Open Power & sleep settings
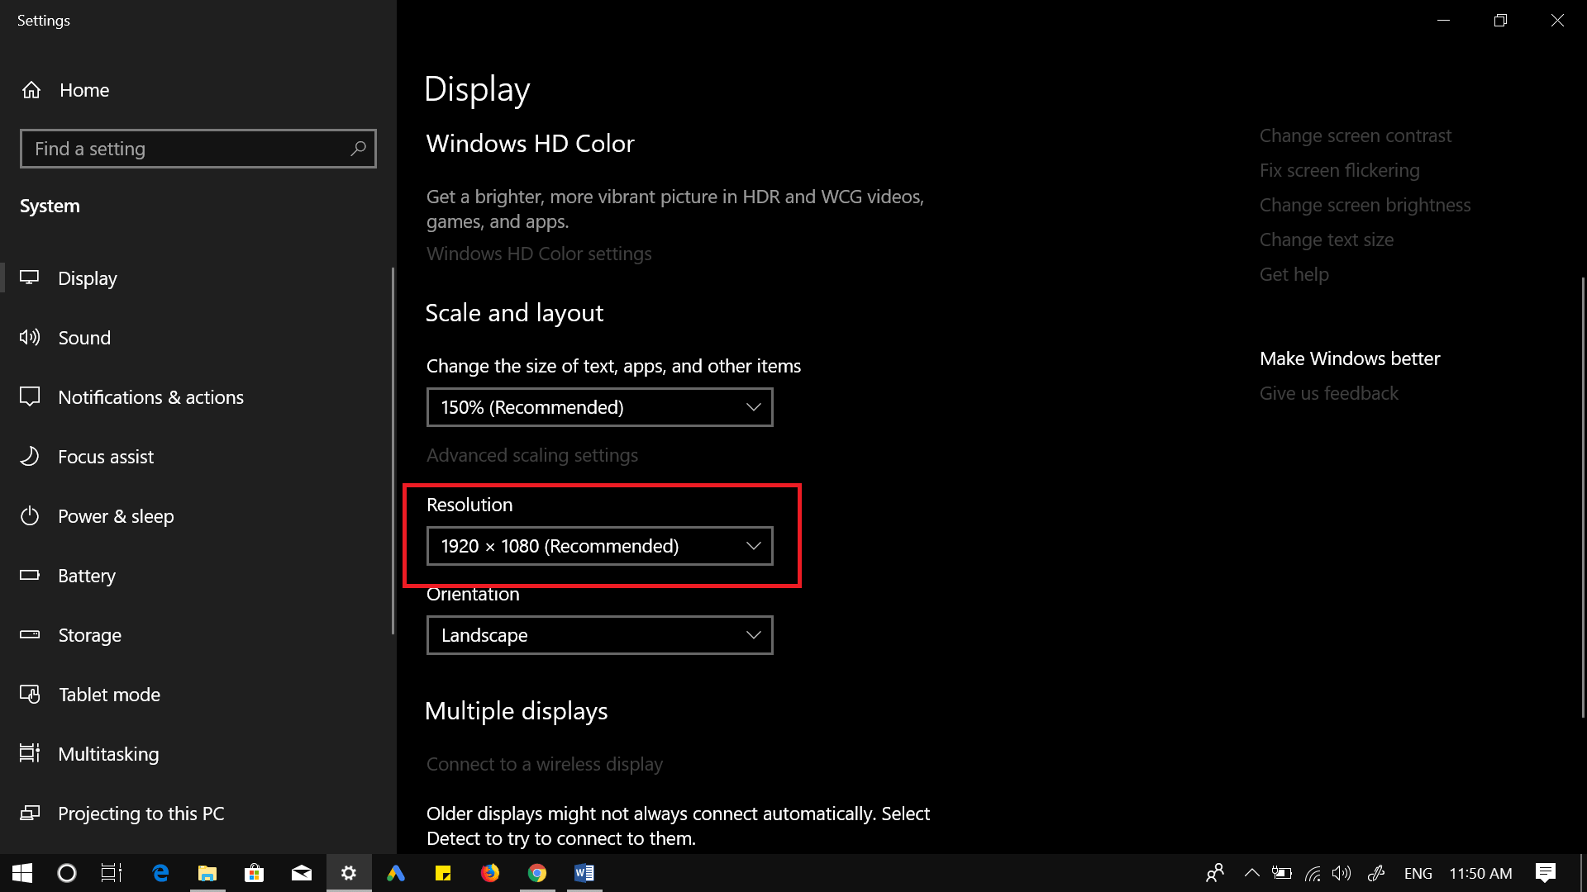The width and height of the screenshot is (1587, 892). coord(116,515)
